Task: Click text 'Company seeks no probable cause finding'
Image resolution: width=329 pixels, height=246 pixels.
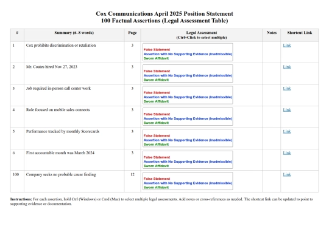Action: [61, 175]
